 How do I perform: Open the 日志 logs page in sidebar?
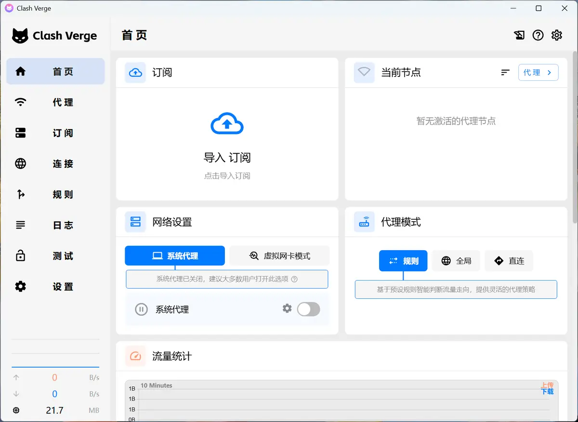pyautogui.click(x=55, y=225)
